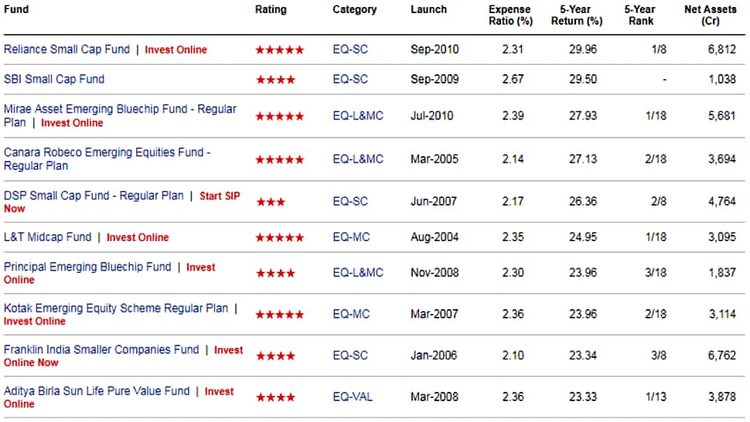Open Aditya Birla Sun Life Pure Value Fund
This screenshot has width=750, height=422.
(97, 391)
